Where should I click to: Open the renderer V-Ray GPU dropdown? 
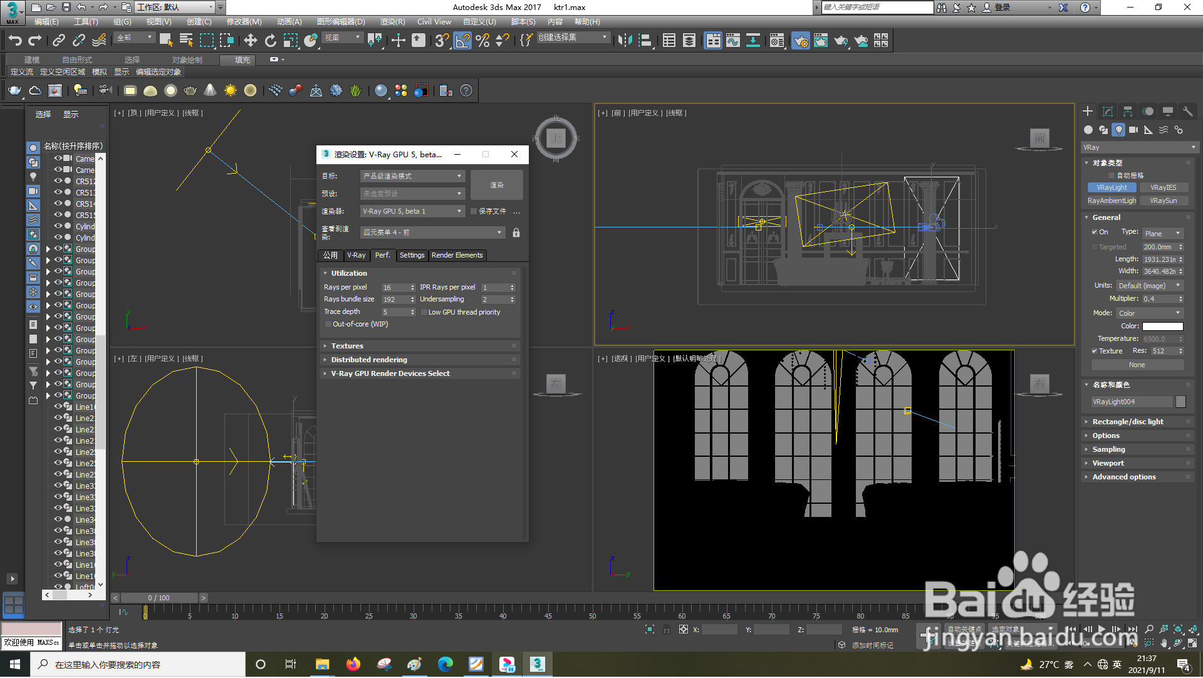[x=412, y=211]
